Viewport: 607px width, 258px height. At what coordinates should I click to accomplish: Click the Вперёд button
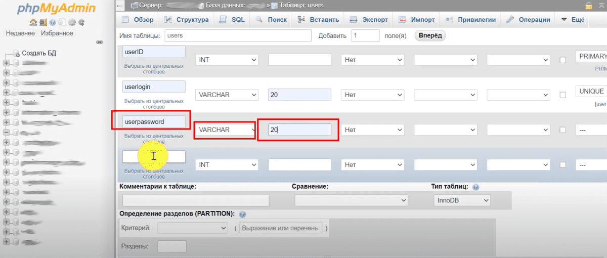[430, 35]
